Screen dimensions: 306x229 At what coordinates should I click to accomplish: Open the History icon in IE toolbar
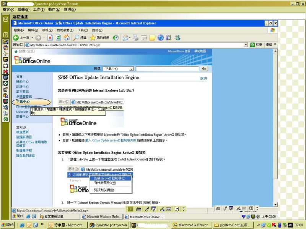tap(116, 37)
